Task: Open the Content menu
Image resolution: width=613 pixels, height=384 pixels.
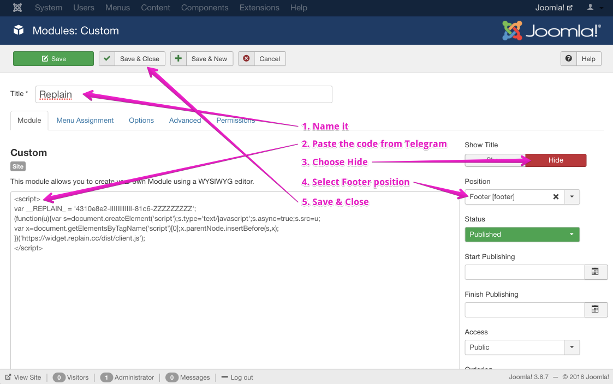Action: tap(156, 8)
